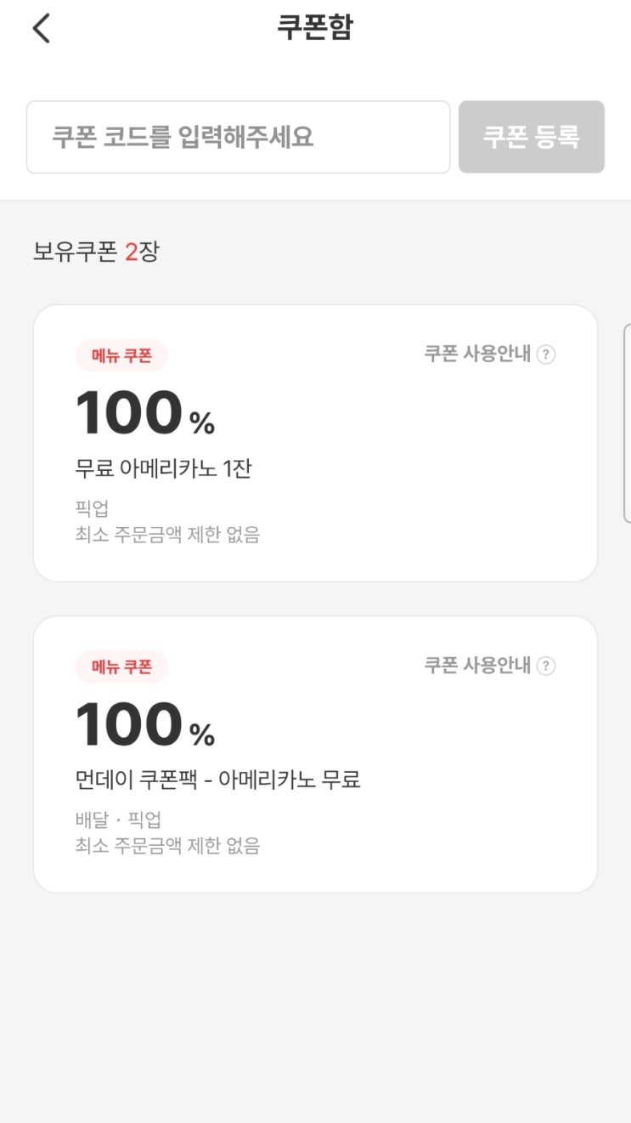Open 쿠폰 사용안내 text for 무료 아메리카노 1잔 coupon

477,354
